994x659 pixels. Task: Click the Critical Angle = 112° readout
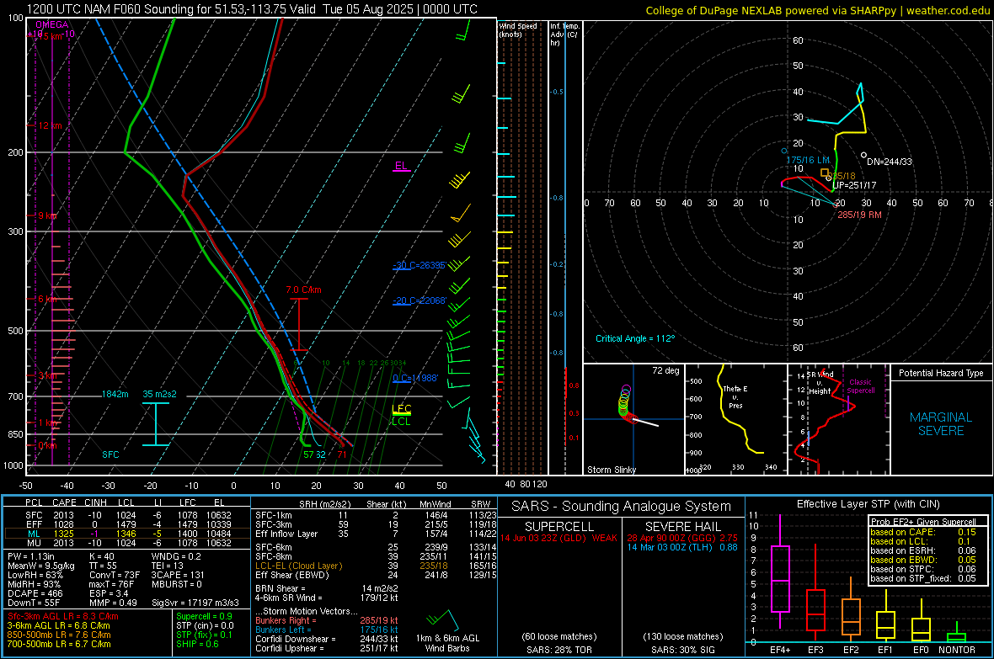[635, 338]
